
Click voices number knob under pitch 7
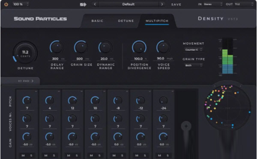pyautogui.click(x=27, y=119)
